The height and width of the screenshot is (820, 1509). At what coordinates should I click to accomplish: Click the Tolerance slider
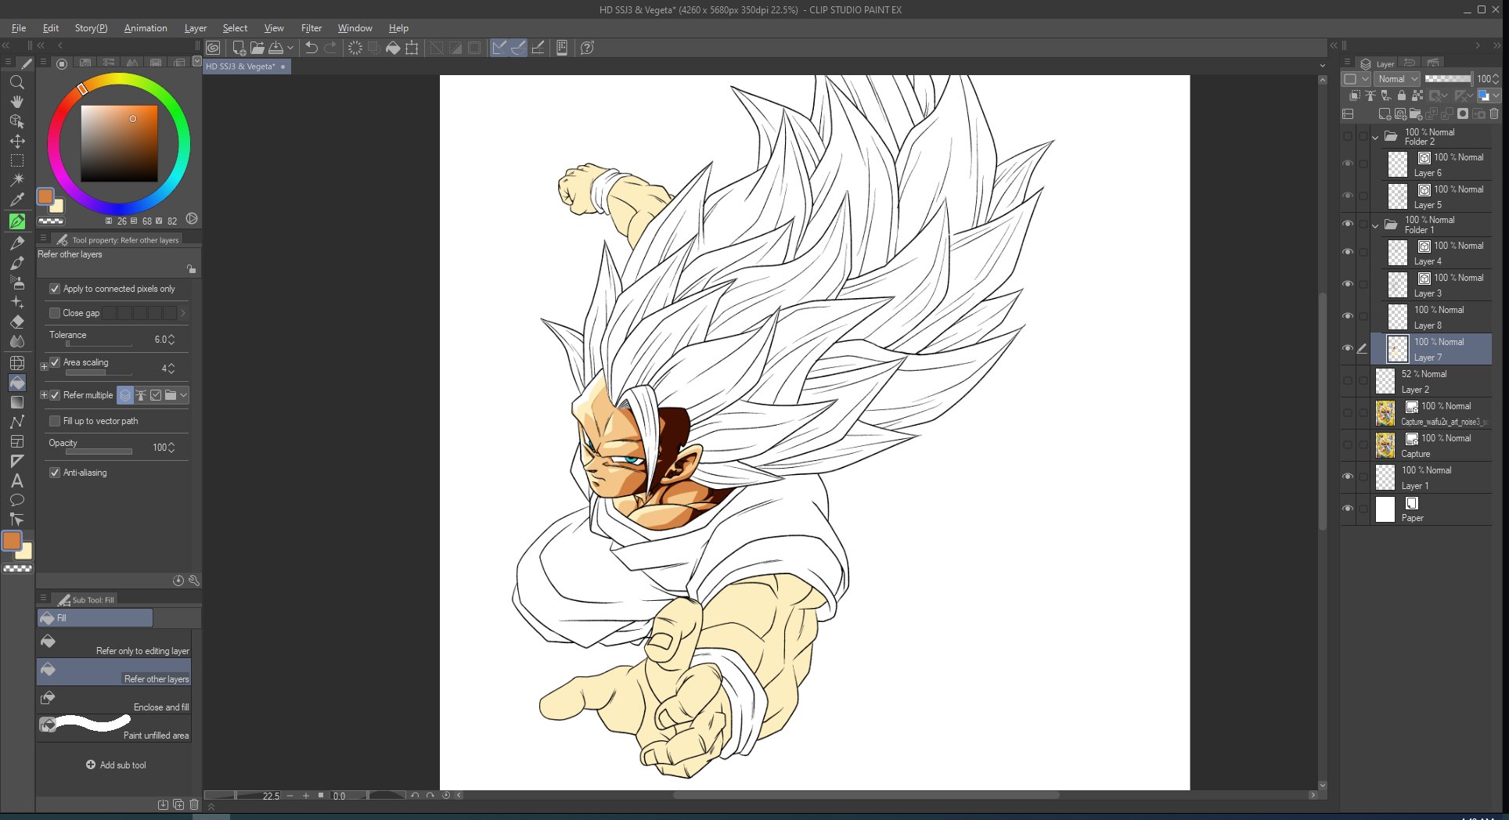(99, 343)
